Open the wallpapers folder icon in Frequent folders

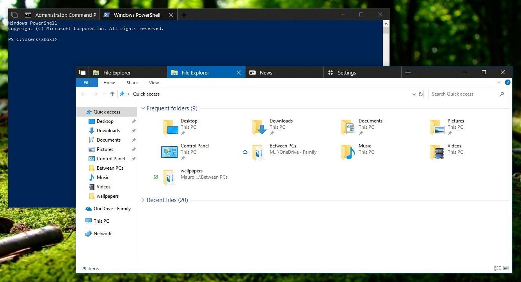(170, 177)
